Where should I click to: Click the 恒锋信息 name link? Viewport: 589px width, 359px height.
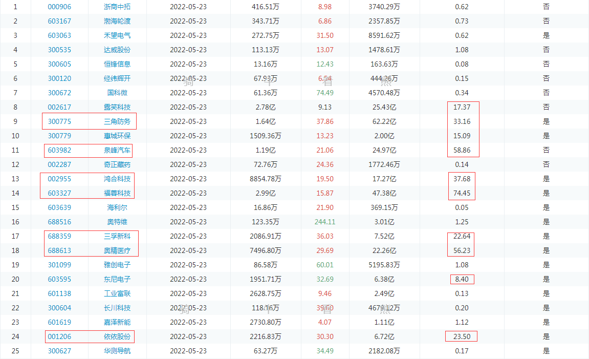tap(117, 64)
